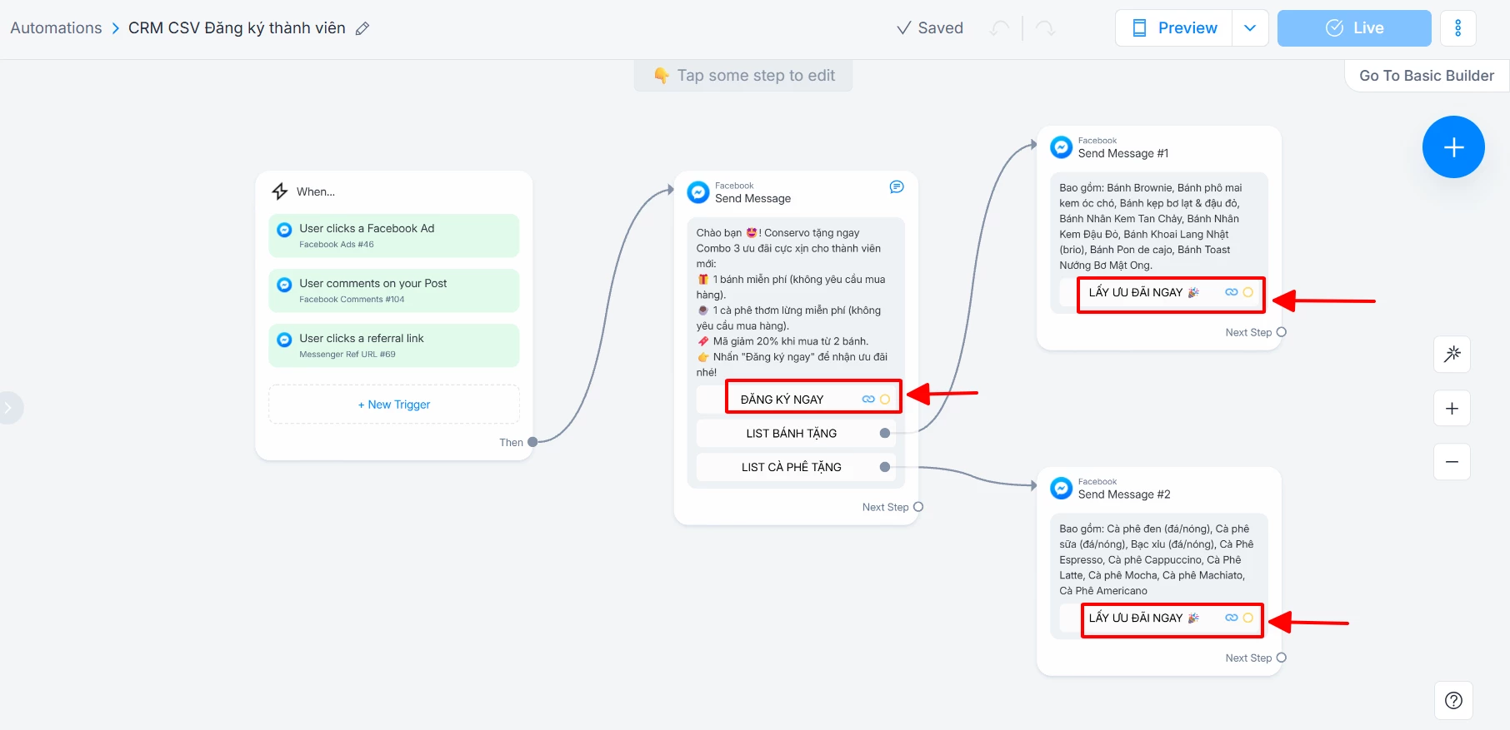The width and height of the screenshot is (1510, 730).
Task: Click the 'Tap some step to edit' hint
Action: click(x=743, y=76)
